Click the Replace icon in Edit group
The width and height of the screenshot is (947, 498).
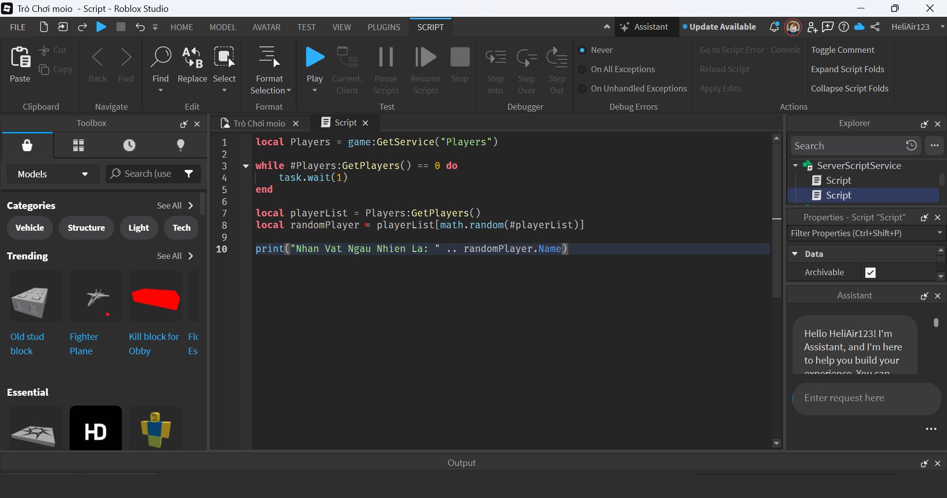coord(192,58)
